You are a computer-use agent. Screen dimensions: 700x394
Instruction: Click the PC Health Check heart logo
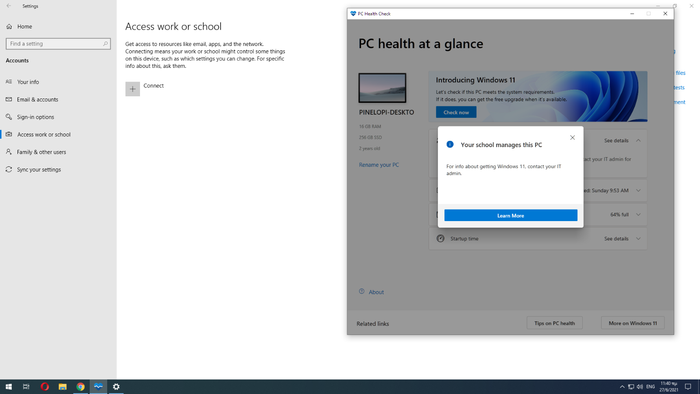point(353,14)
